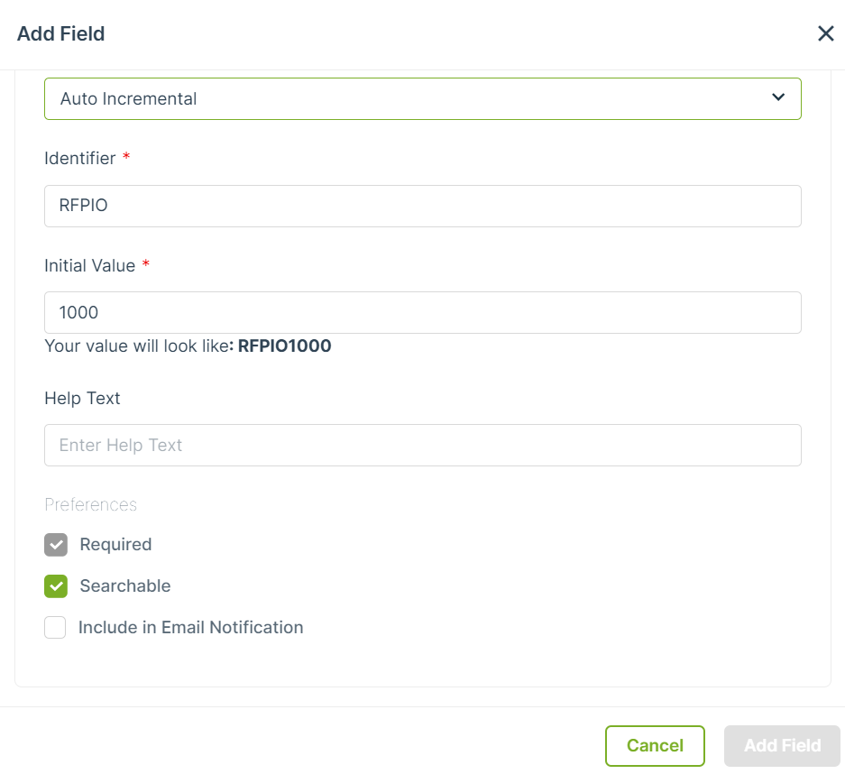Click the Enter Help Text input box
The image size is (845, 774).
(x=422, y=446)
